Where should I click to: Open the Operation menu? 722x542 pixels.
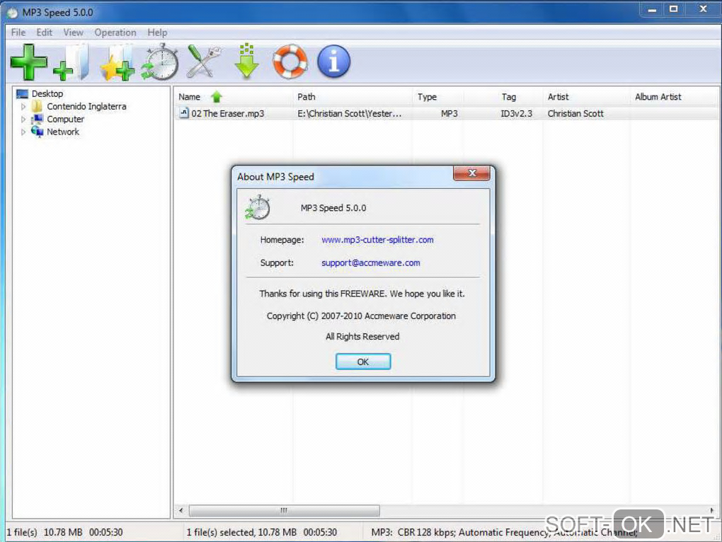click(x=115, y=33)
